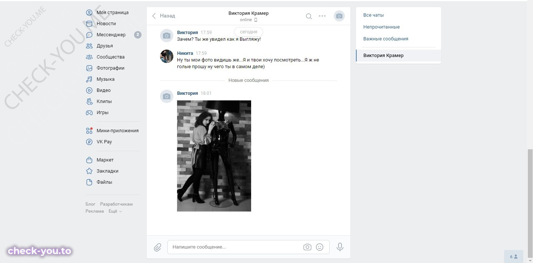This screenshot has width=533, height=263.
Task: Click Виктория's avatar at 18:01 message
Action: click(x=167, y=96)
